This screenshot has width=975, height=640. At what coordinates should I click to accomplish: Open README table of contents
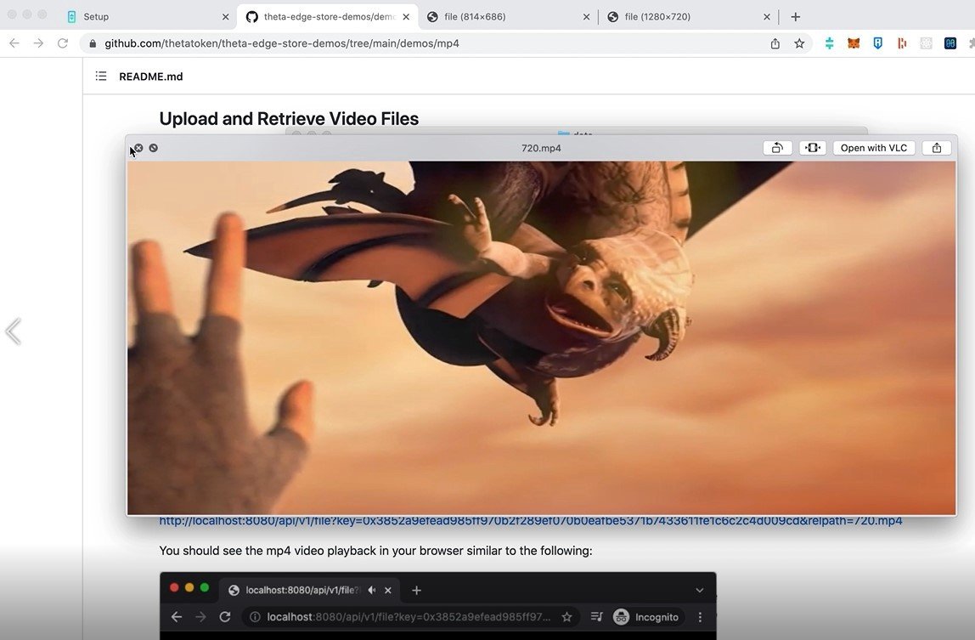click(101, 76)
